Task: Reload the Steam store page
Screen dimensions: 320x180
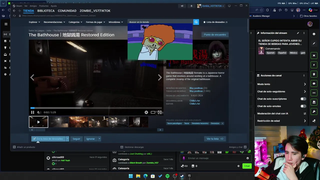Action: pos(14,15)
